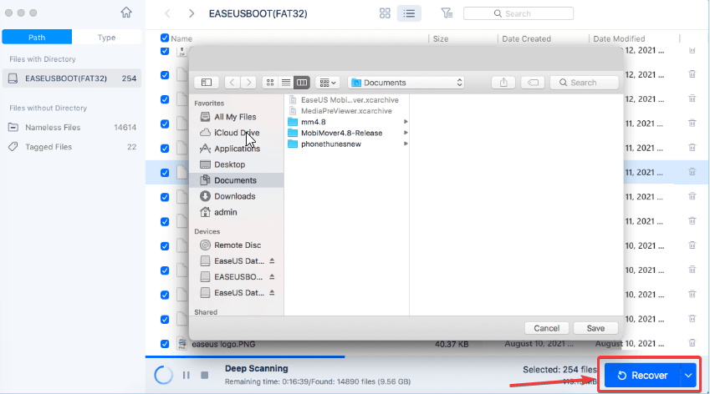Cancel the save dialog
The height and width of the screenshot is (394, 710).
(547, 328)
